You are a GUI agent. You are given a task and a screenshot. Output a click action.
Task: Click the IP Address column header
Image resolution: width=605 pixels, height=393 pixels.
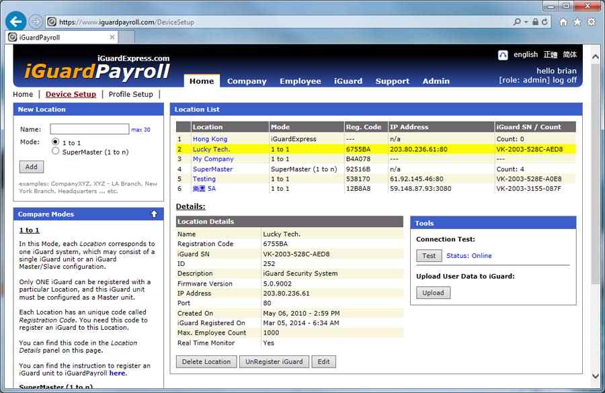441,127
